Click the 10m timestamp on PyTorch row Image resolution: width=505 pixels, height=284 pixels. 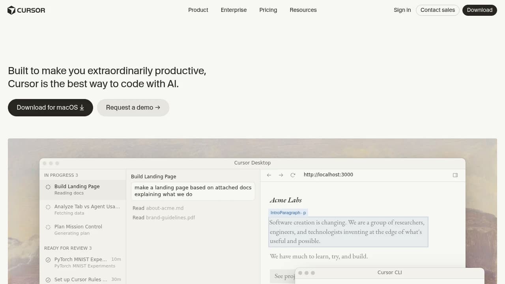(x=116, y=260)
